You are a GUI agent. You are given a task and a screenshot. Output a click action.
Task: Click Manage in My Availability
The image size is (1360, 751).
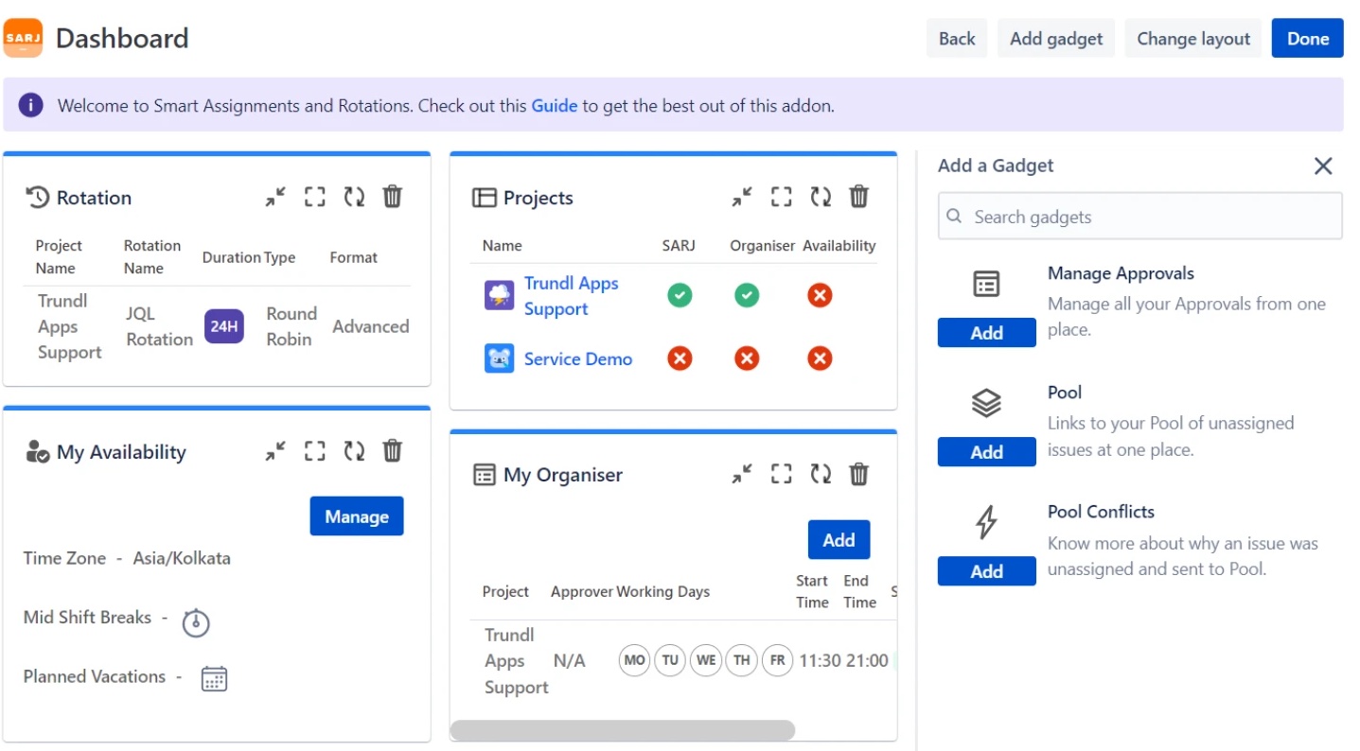[x=357, y=516]
